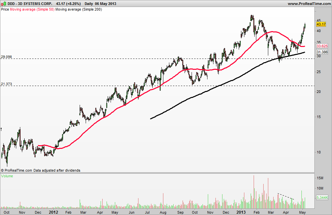332x215 pixels.
Task: Click the 2013 year label on the time axis
Action: [x=241, y=212]
